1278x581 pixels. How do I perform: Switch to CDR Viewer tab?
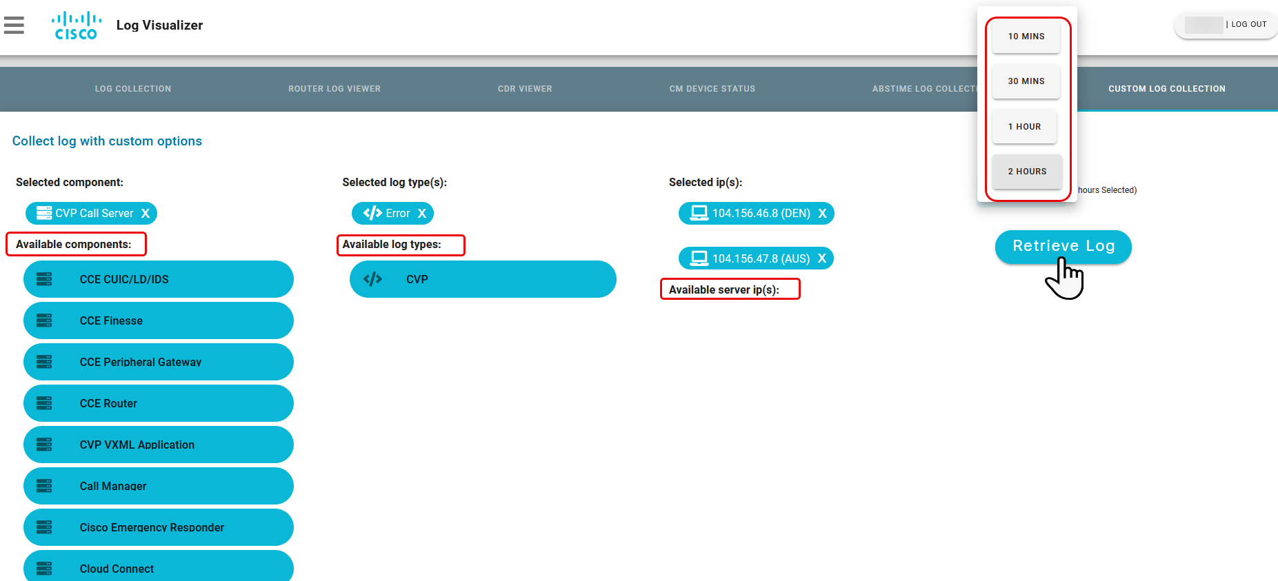click(525, 89)
